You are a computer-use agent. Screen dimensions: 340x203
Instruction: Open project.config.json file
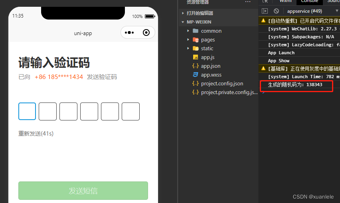[222, 83]
